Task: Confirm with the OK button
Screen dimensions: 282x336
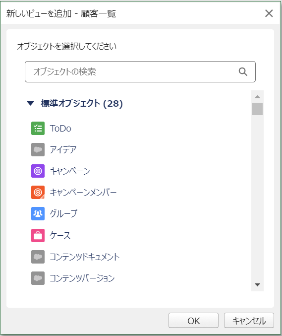Action: (x=193, y=321)
